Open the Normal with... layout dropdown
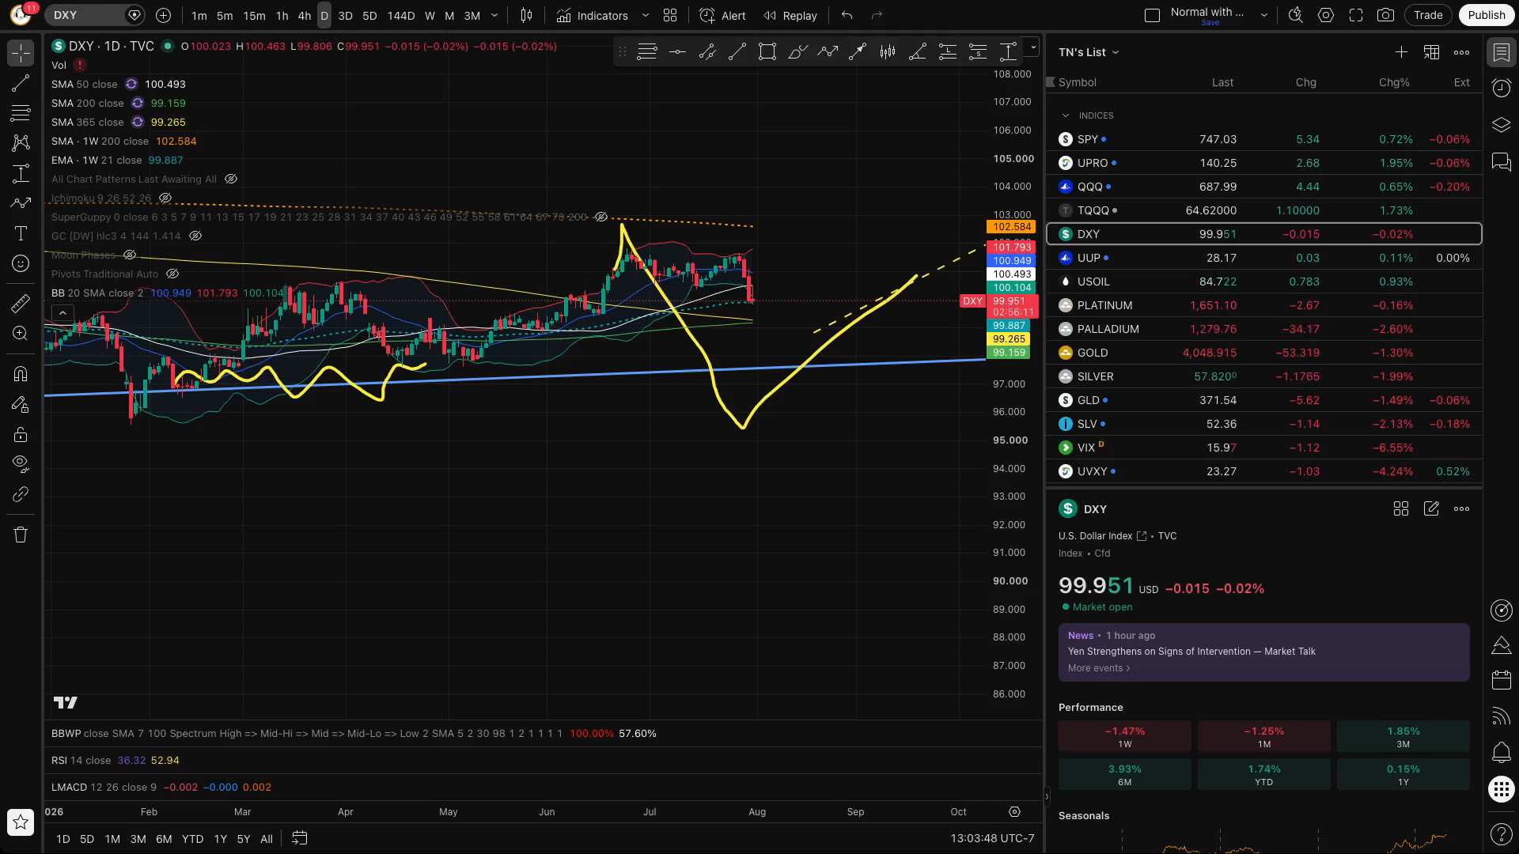The height and width of the screenshot is (854, 1519). (1263, 15)
